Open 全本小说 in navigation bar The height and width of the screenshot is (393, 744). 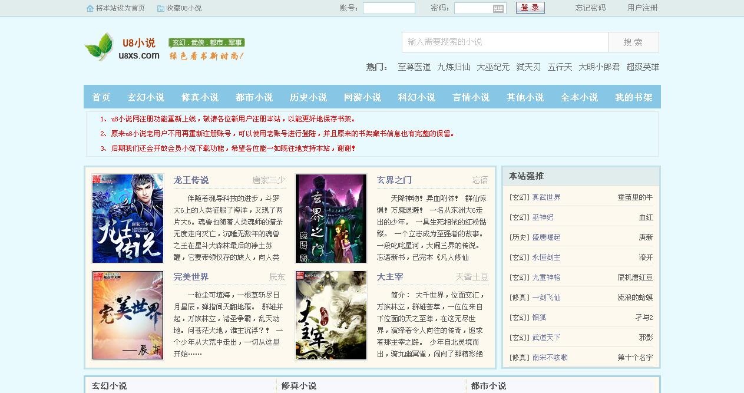coord(580,97)
